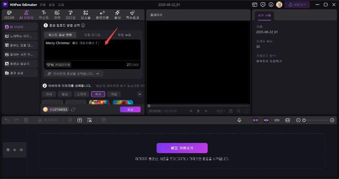This screenshot has width=339, height=179.
Task: Delete selected clip with trash icon
Action: point(26,120)
